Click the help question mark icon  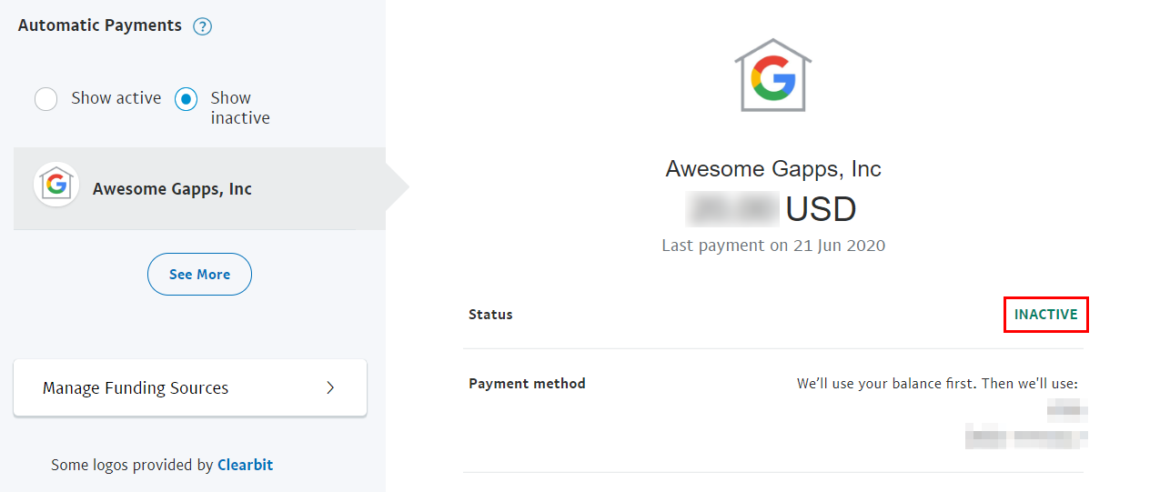tap(203, 26)
